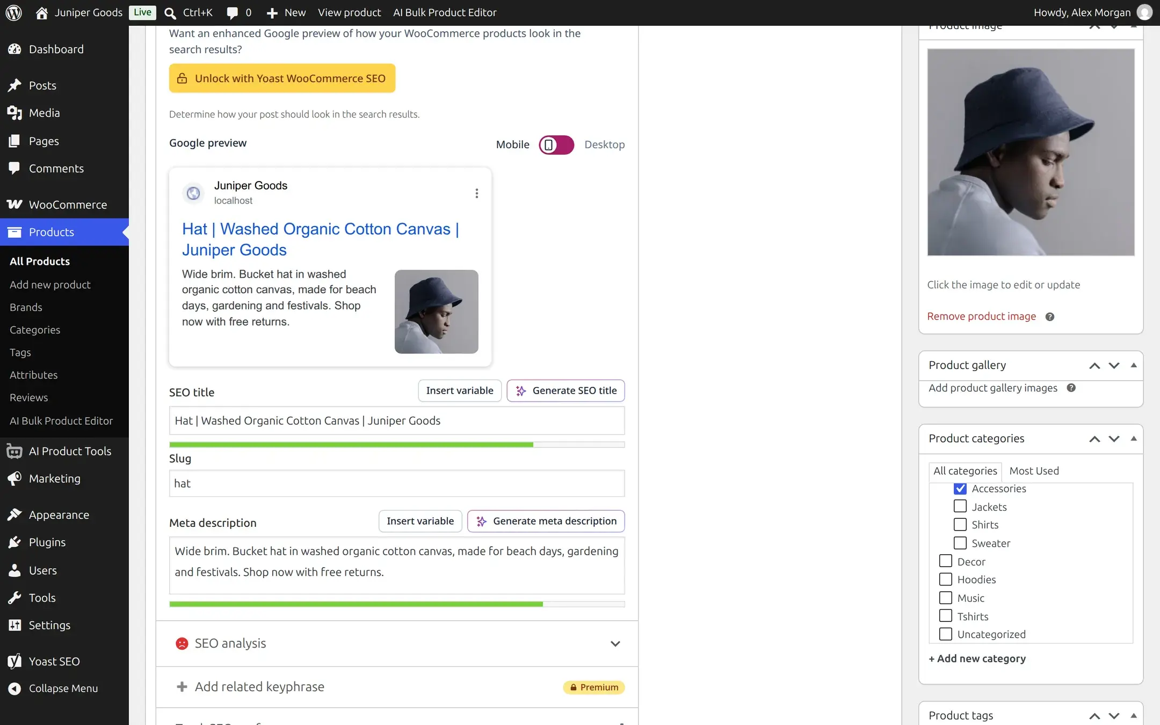Image resolution: width=1160 pixels, height=725 pixels.
Task: Select the All categories tab
Action: pyautogui.click(x=965, y=471)
